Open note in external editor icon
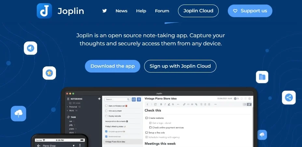 coord(156,104)
